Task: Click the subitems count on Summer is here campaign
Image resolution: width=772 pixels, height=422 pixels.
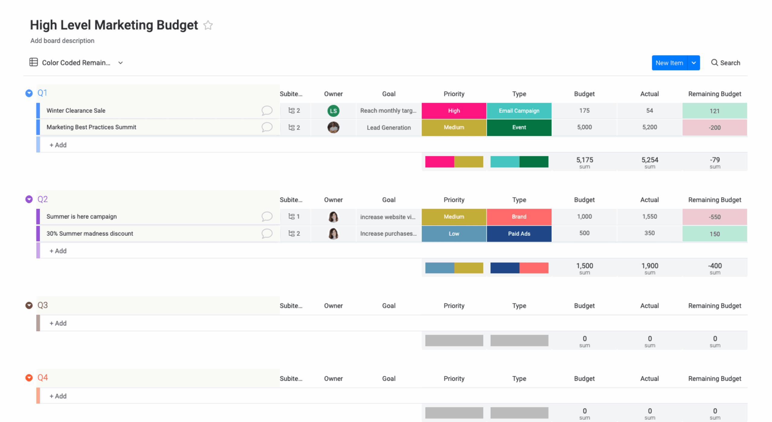Action: pos(294,216)
